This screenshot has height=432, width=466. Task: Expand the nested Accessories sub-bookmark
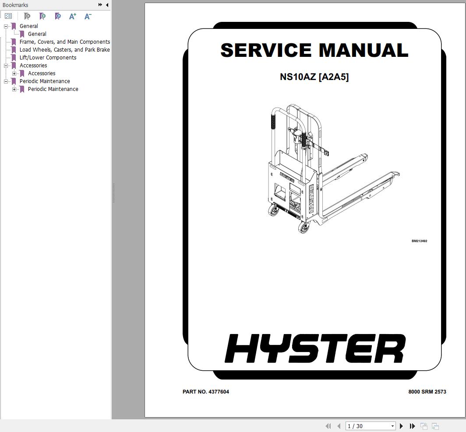pyautogui.click(x=14, y=73)
